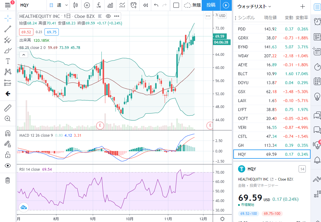Open the hamburger main menu

click(7, 5)
